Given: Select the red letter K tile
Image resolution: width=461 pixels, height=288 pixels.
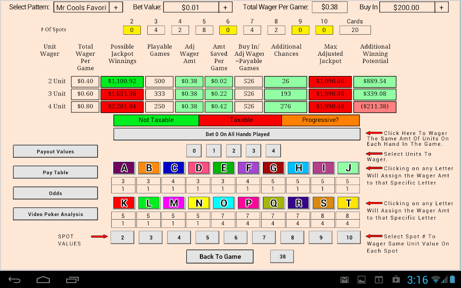Looking at the screenshot, I should (124, 203).
